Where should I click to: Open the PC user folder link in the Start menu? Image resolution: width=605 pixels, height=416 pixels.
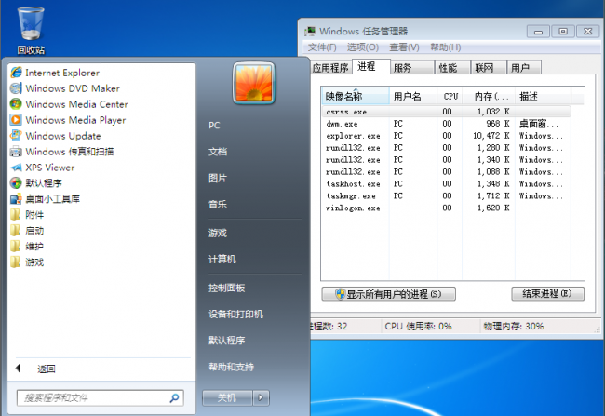(214, 126)
